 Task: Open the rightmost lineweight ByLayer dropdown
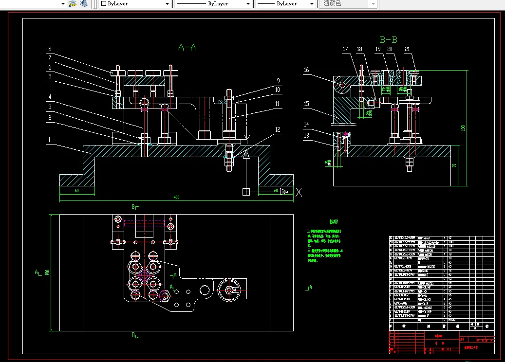286,4
